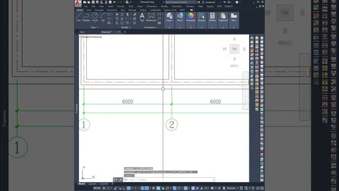Switch to the Layout1 tab
The height and width of the screenshot is (191, 339).
pos(92,184)
